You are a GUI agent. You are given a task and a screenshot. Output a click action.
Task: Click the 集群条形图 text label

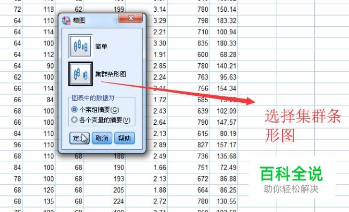[111, 74]
